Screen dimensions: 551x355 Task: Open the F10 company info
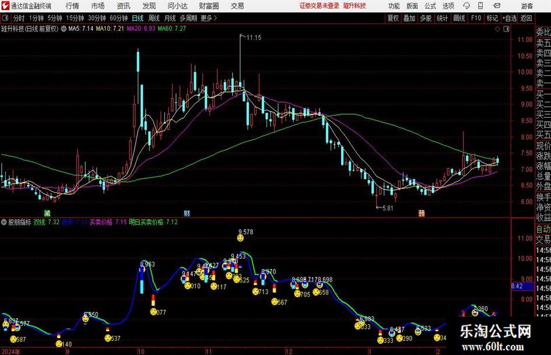pyautogui.click(x=476, y=18)
